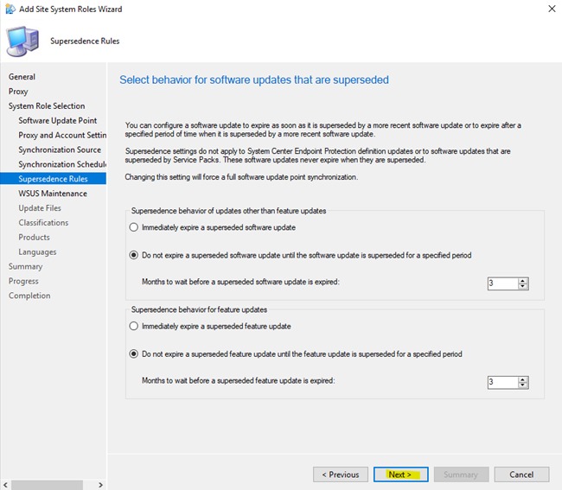Image resolution: width=562 pixels, height=490 pixels.
Task: Select the Supersedence Rules step
Action: click(53, 179)
